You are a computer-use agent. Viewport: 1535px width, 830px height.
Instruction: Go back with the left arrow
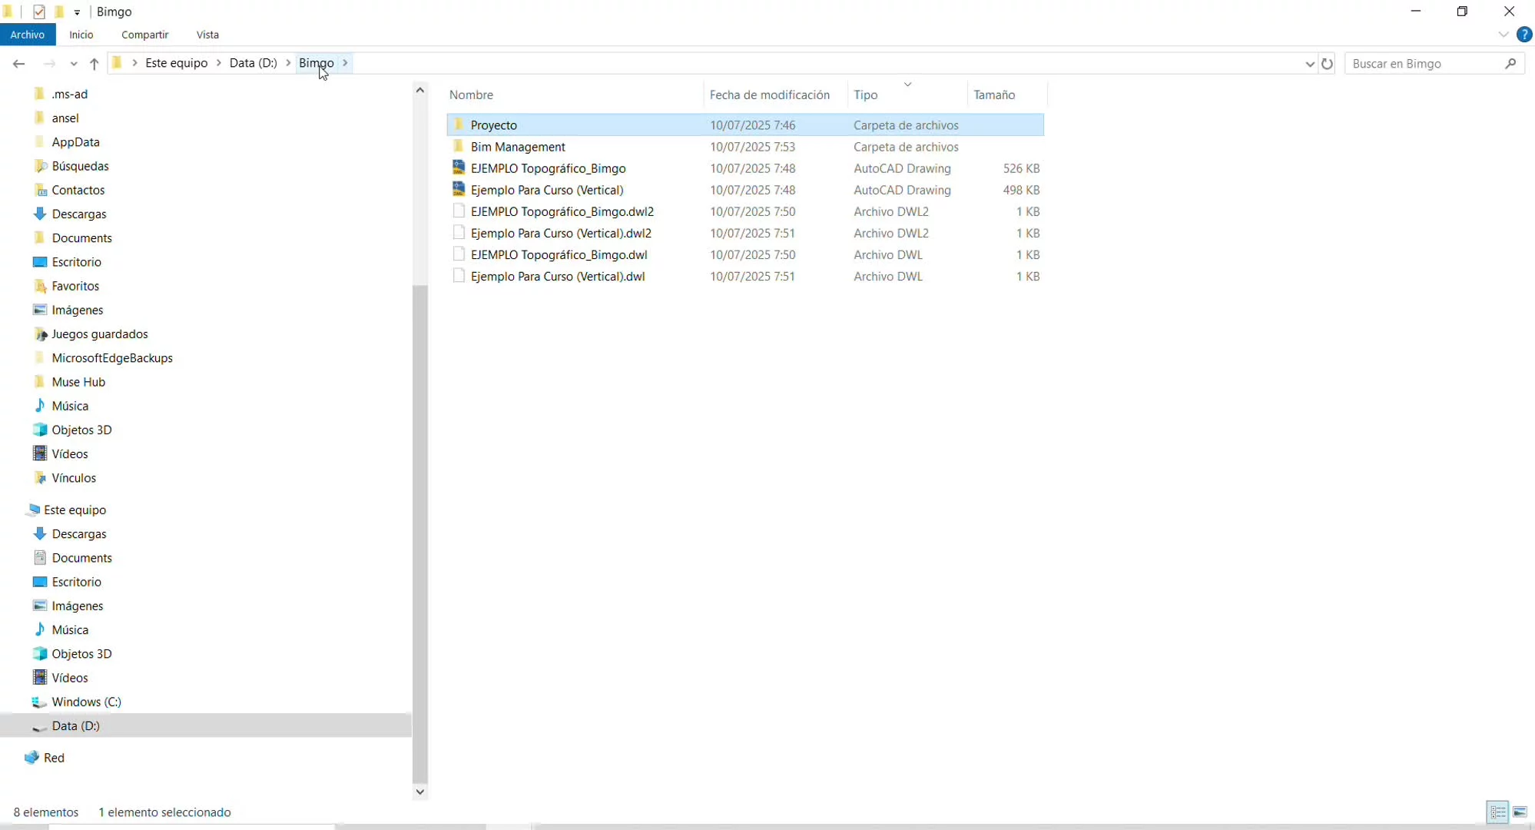coord(19,64)
